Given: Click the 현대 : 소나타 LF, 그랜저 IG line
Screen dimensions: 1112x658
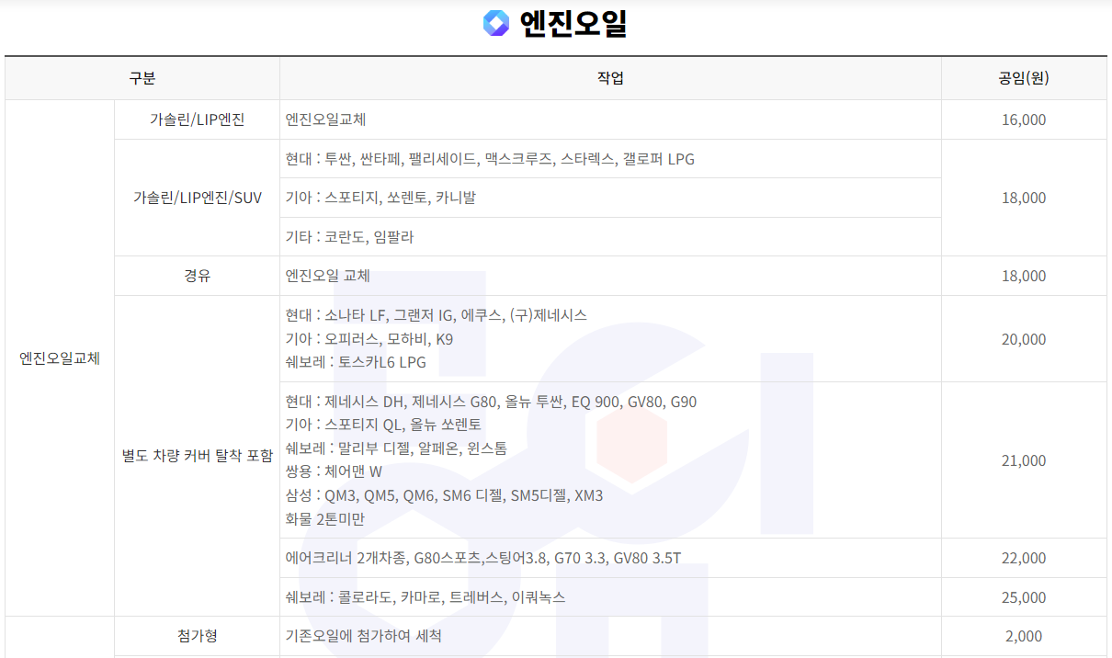Looking at the screenshot, I should pyautogui.click(x=436, y=315).
